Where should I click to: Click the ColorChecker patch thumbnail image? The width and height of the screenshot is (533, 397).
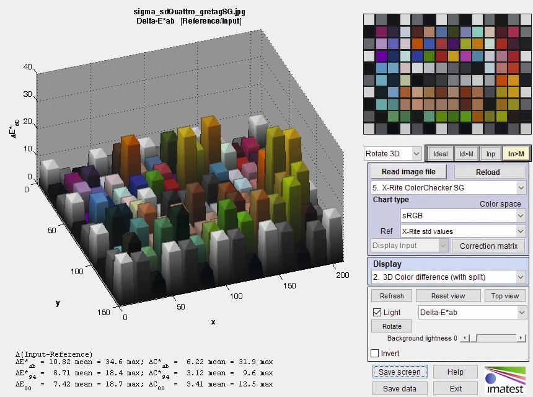tap(447, 74)
